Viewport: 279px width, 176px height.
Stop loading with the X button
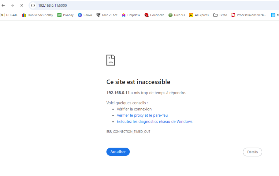[22, 6]
